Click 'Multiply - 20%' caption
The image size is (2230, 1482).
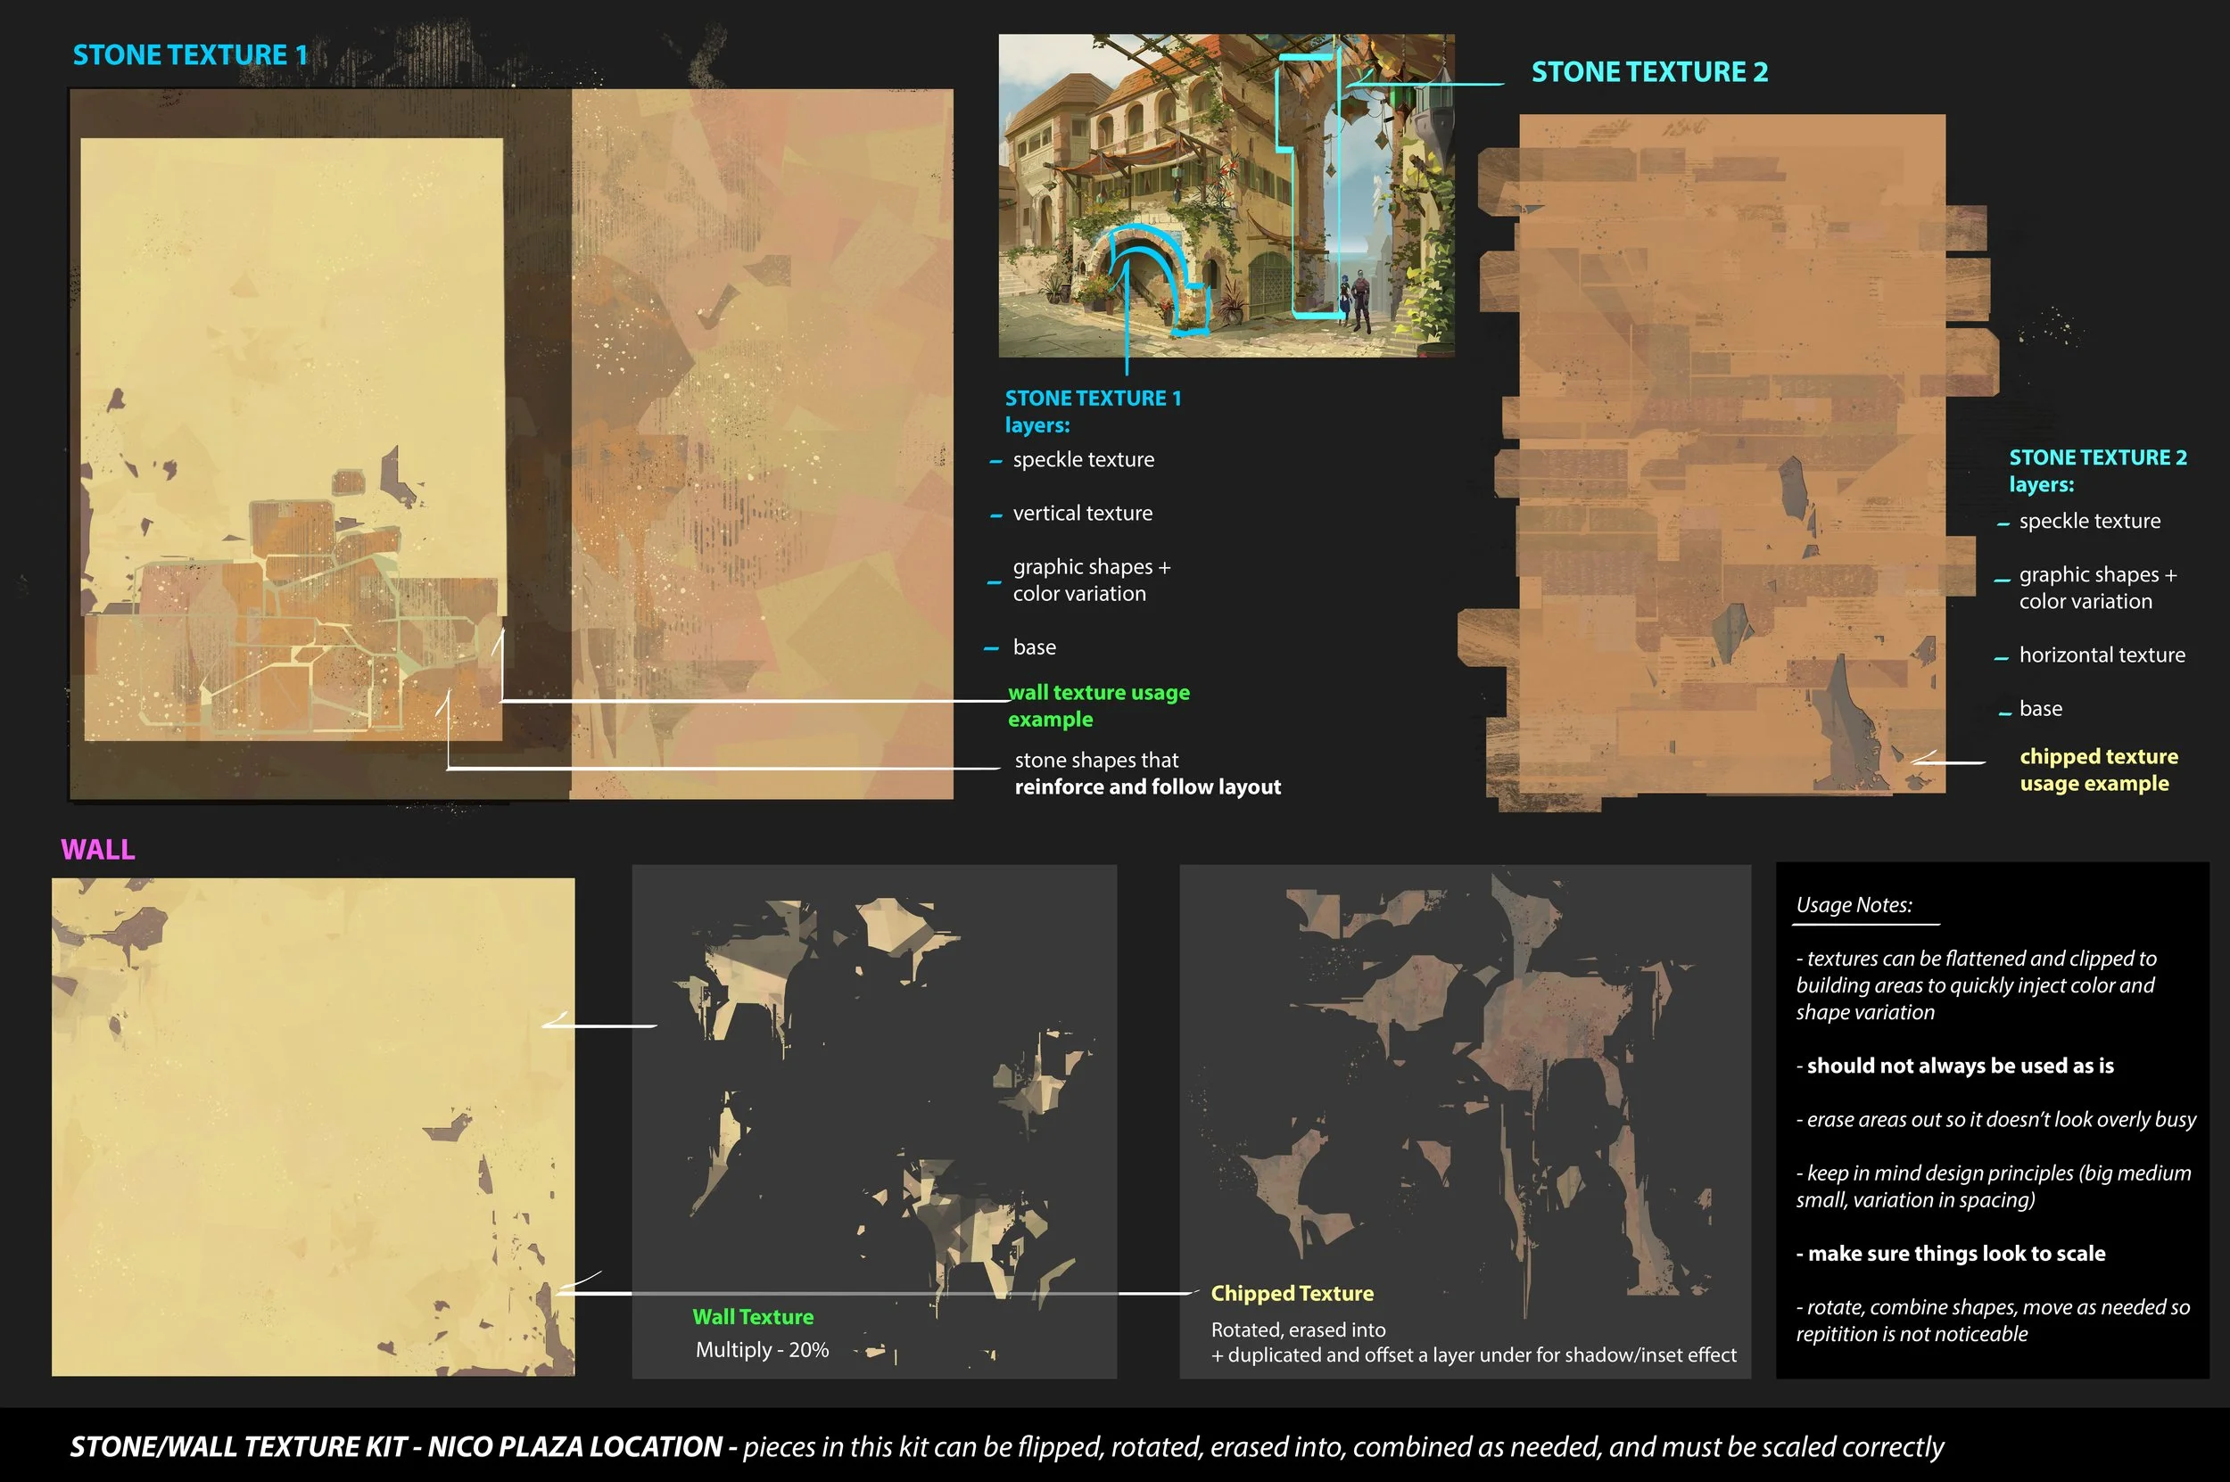(x=762, y=1350)
